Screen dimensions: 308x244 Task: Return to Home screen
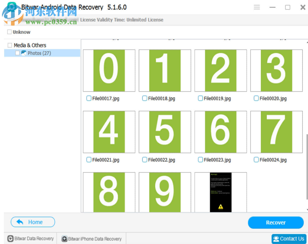pos(33,222)
